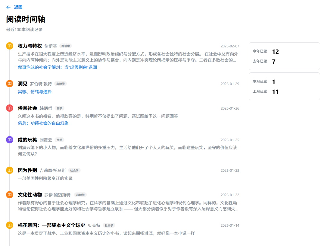
Task: Go back via the 返回 link
Action: pyautogui.click(x=18, y=7)
